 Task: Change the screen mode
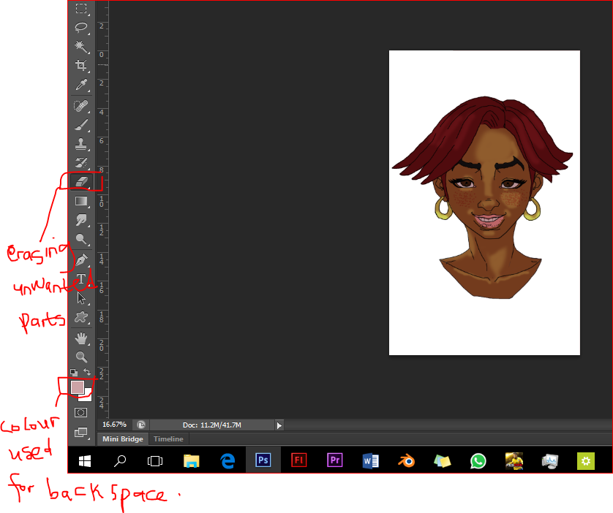[x=81, y=432]
